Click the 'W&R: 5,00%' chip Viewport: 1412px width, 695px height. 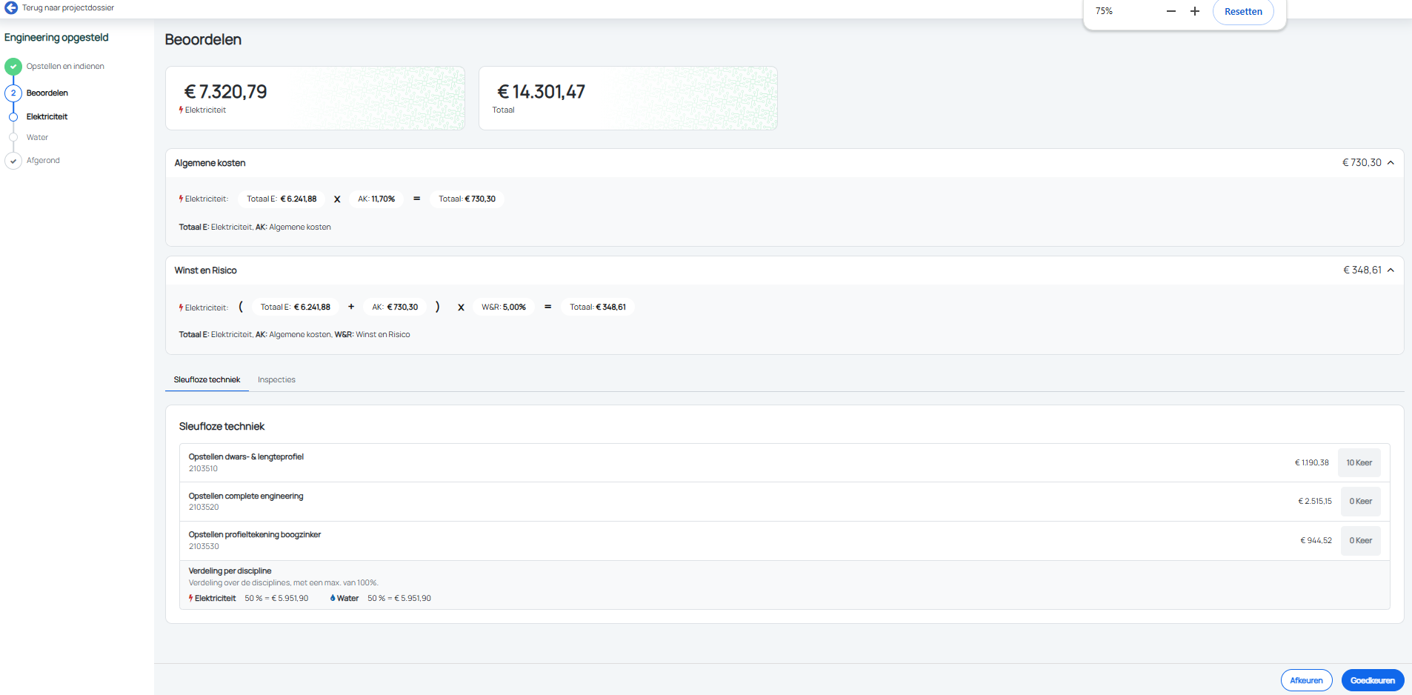pos(504,307)
